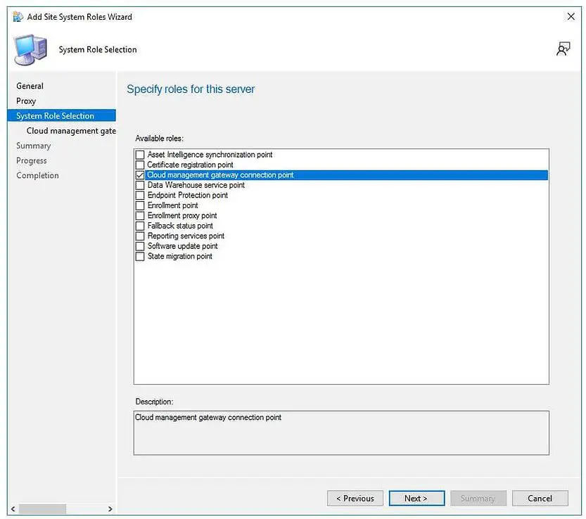Image resolution: width=586 pixels, height=519 pixels.
Task: Uncheck Cloud management gateway connection point
Action: [x=139, y=174]
